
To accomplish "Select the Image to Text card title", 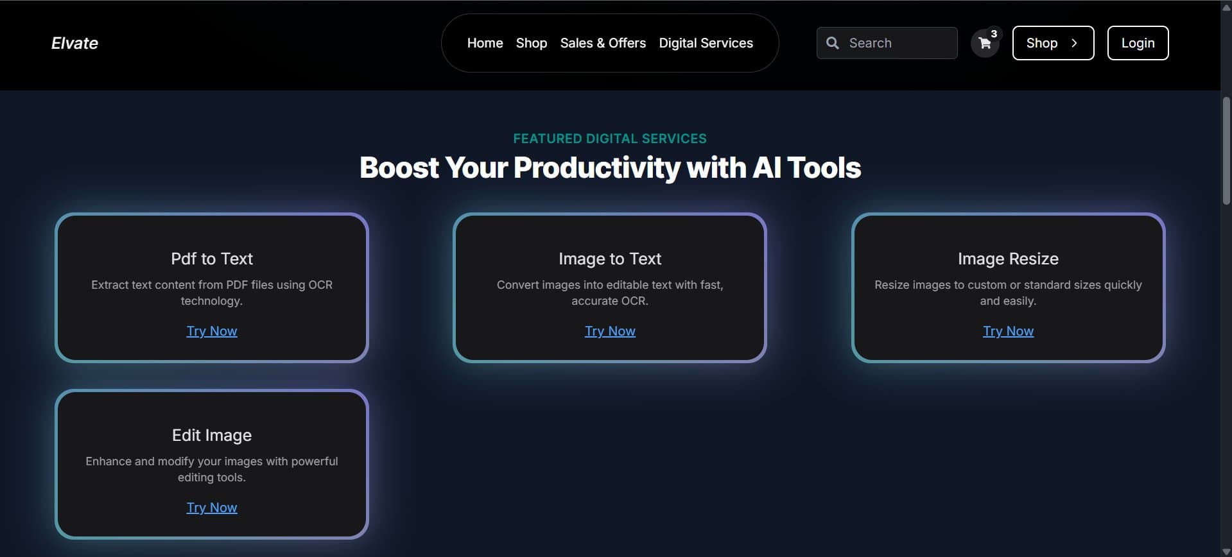I will click(x=610, y=259).
